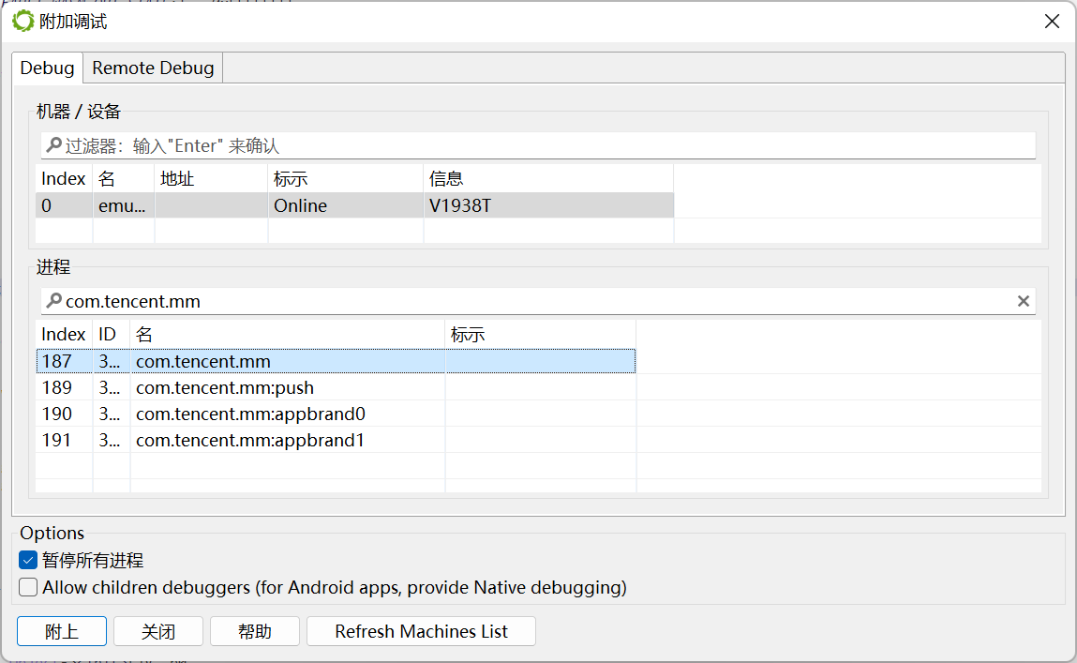Click Refresh Machines List button
This screenshot has height=663, width=1077.
point(421,631)
